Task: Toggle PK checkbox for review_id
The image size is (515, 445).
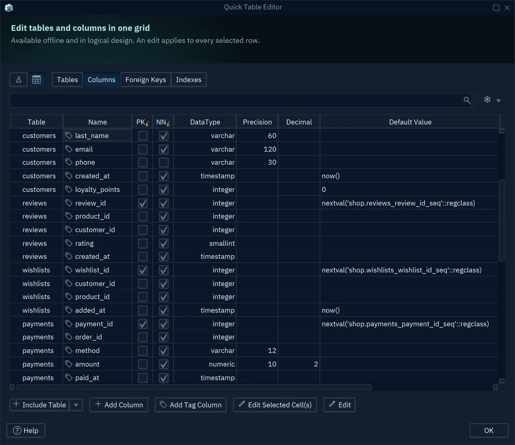Action: (x=143, y=203)
